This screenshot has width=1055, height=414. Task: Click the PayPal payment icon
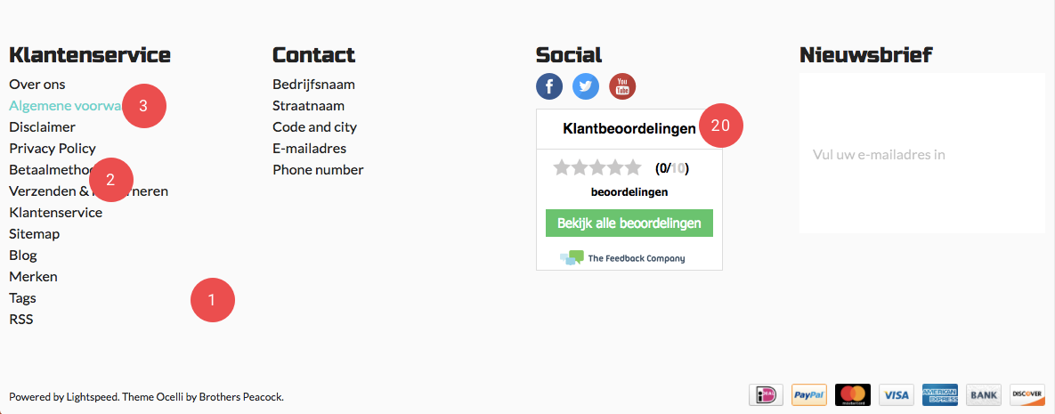point(809,394)
